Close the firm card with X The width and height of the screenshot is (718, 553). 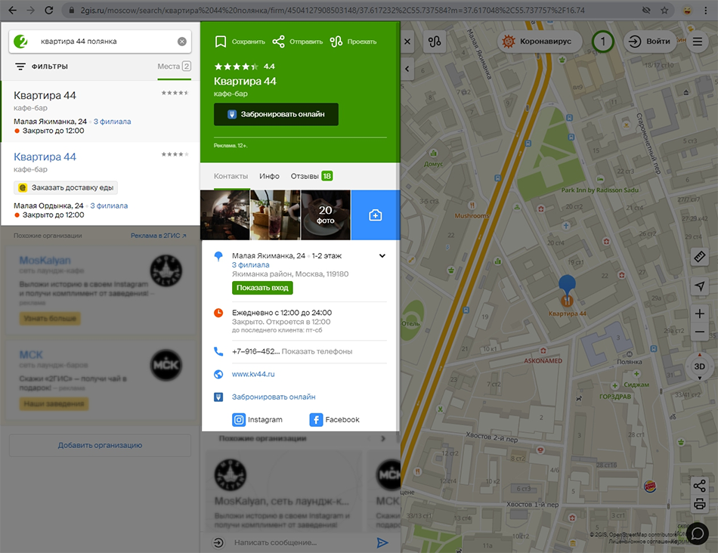407,42
